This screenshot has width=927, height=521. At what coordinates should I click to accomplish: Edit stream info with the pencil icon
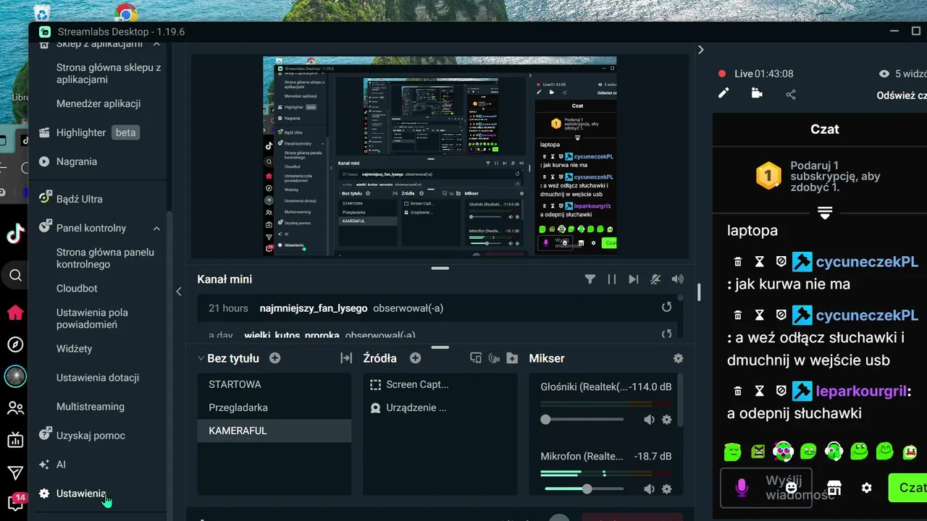click(x=723, y=93)
